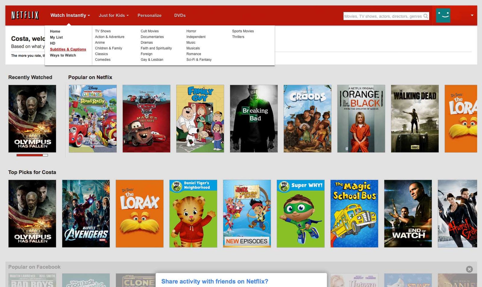Browse Sci-Fi & Fantasy genre
The image size is (482, 287).
pos(199,60)
